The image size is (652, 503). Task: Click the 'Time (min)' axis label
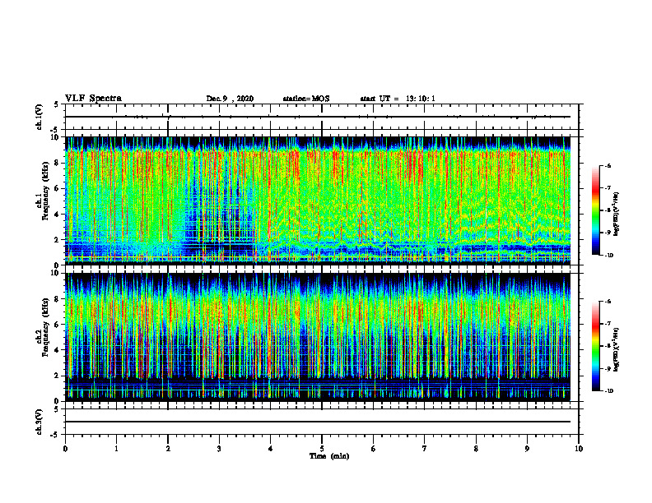tap(329, 456)
